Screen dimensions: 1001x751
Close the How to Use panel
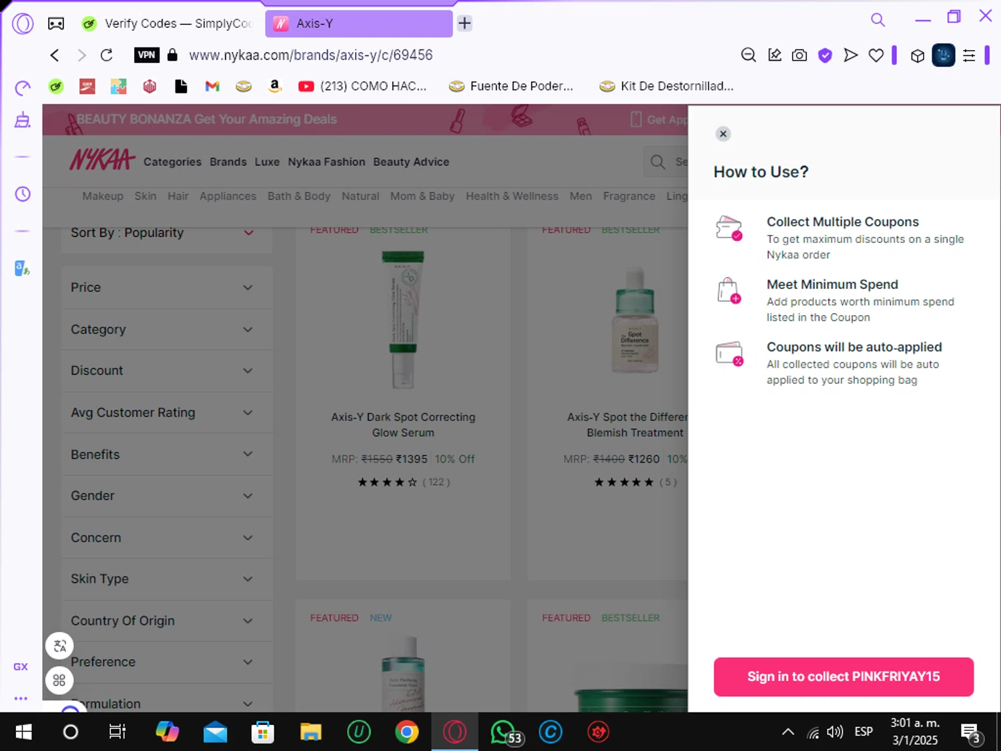tap(723, 134)
